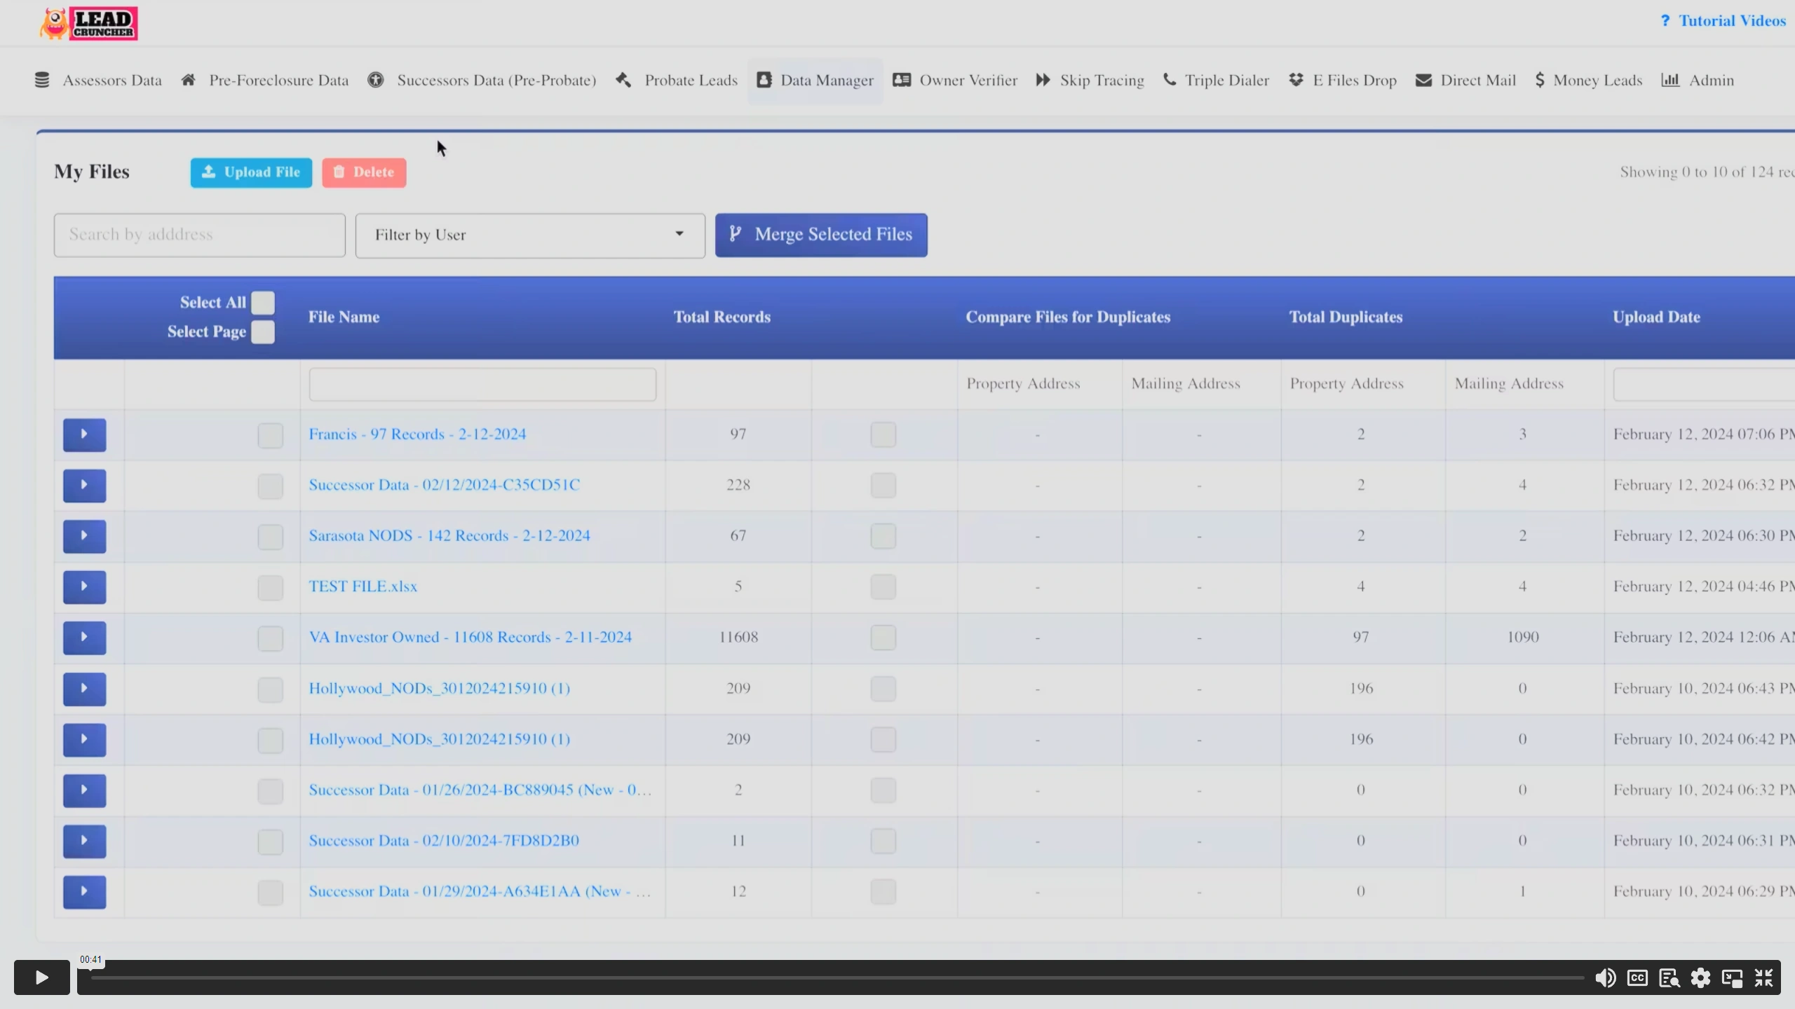Open the transcript search icon in player

(1669, 977)
